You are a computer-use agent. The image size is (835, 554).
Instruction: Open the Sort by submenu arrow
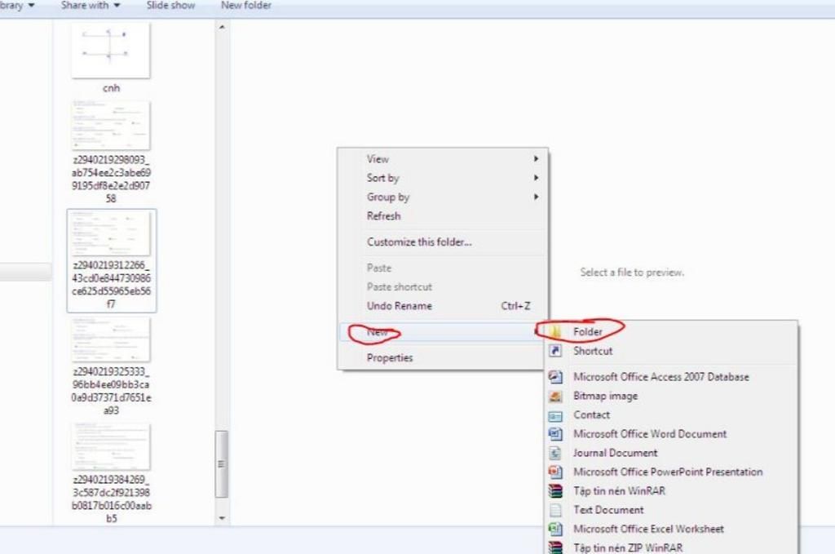(x=537, y=178)
